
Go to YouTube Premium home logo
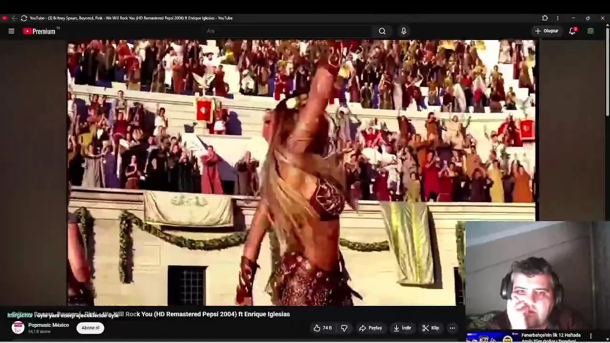(39, 31)
